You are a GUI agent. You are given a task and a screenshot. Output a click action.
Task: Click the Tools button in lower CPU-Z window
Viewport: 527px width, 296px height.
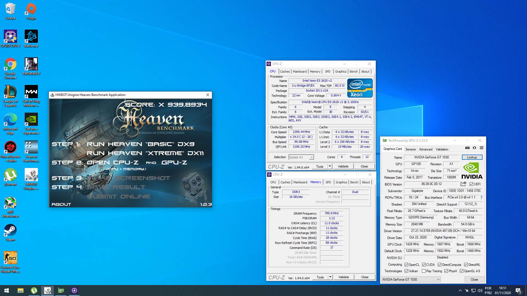320,277
